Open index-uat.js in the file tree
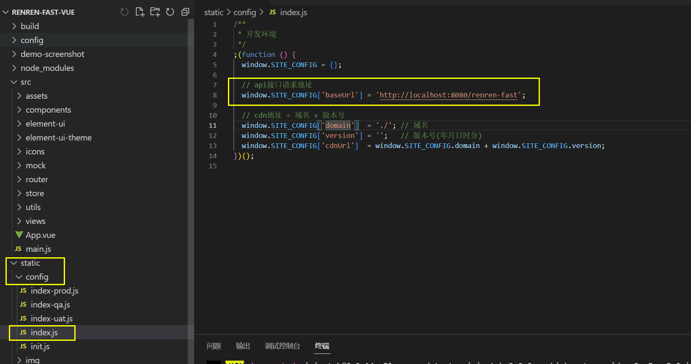The height and width of the screenshot is (364, 691). [x=51, y=318]
